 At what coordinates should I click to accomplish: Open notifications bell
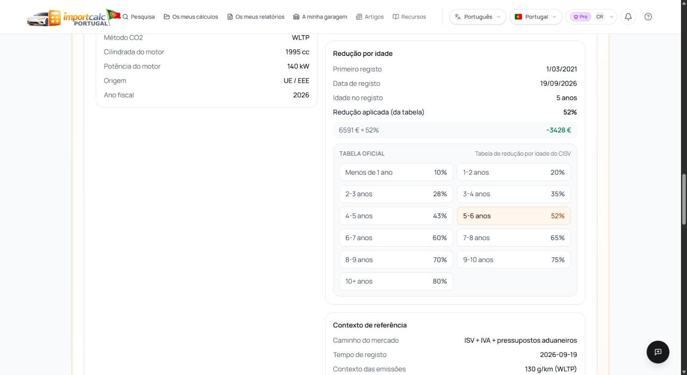click(628, 17)
